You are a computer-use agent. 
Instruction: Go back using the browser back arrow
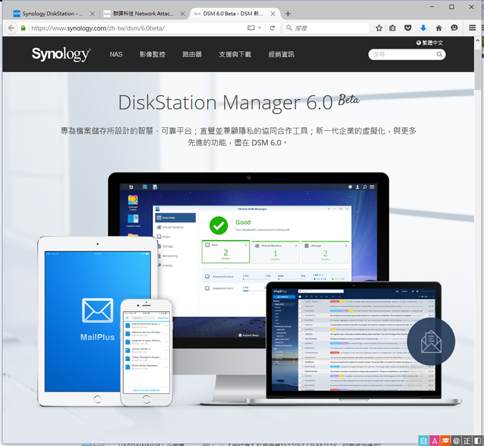(x=11, y=28)
